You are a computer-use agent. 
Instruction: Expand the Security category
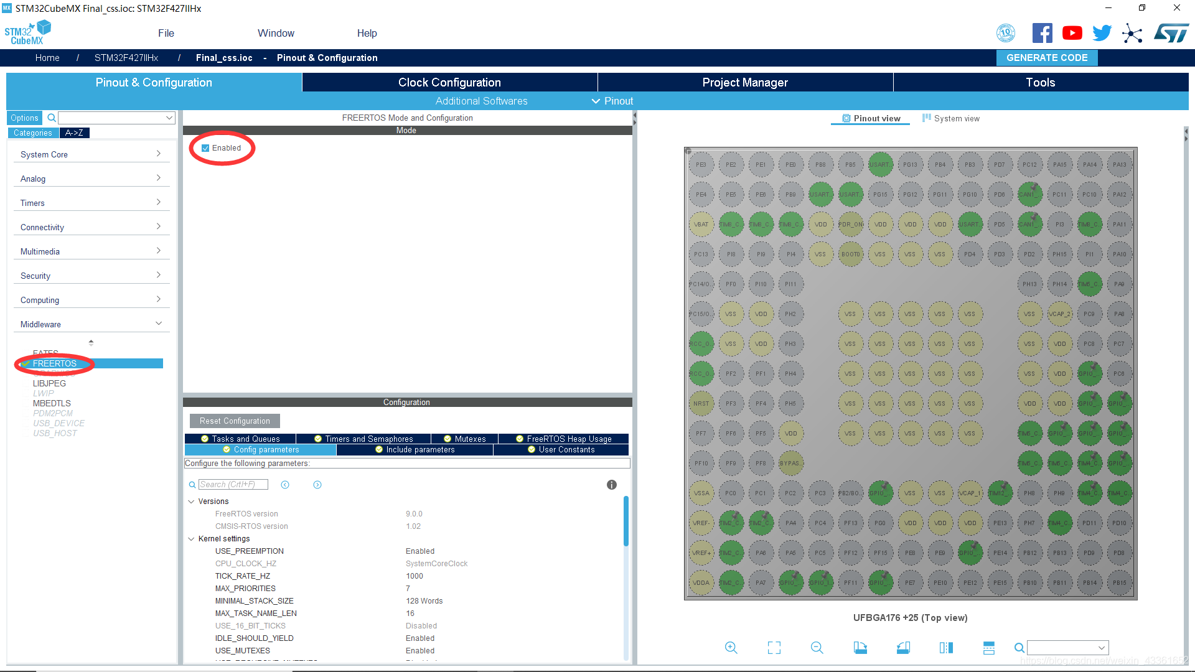point(91,275)
